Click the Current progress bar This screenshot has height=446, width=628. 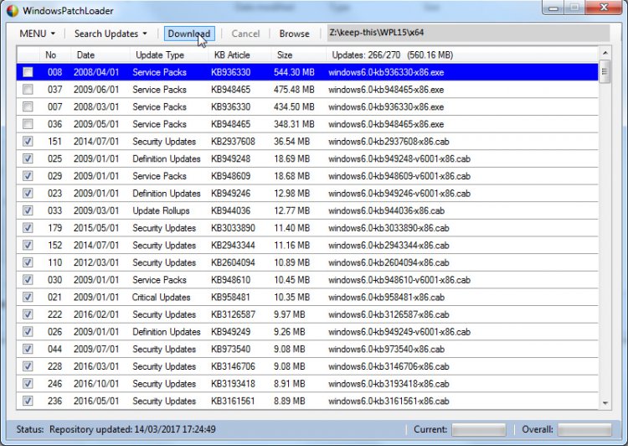[479, 429]
